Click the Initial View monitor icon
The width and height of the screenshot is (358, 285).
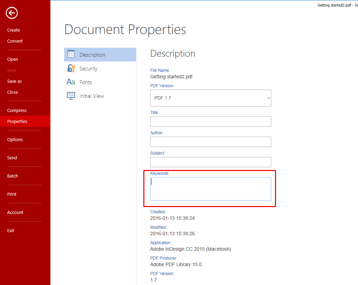(71, 96)
